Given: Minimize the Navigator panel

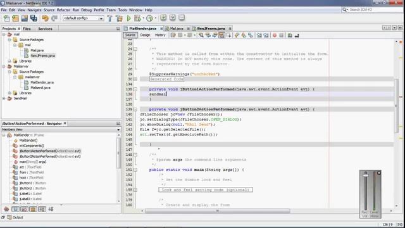Looking at the screenshot, I should (x=118, y=123).
